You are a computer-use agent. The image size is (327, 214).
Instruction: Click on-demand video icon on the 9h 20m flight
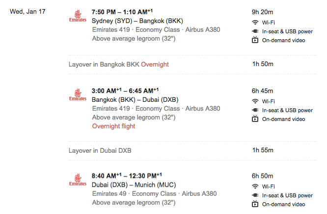pos(255,40)
